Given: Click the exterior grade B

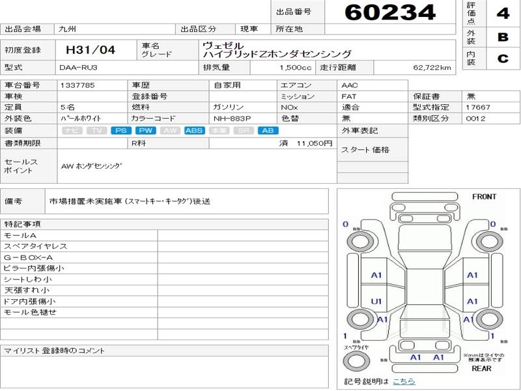Looking at the screenshot, I should click(x=503, y=37).
